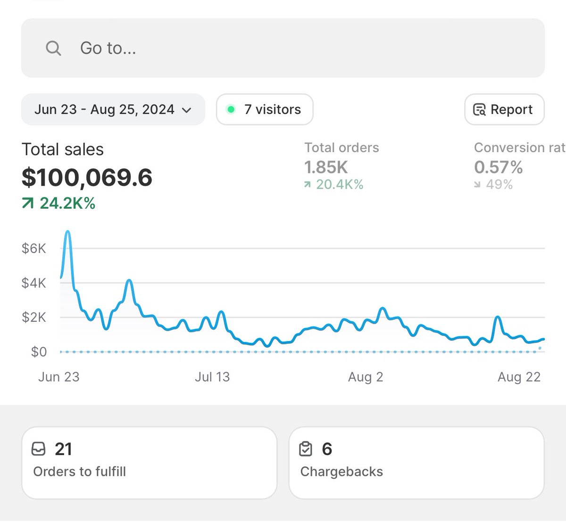Click the gray downward arrow beside 49%

coord(477,185)
